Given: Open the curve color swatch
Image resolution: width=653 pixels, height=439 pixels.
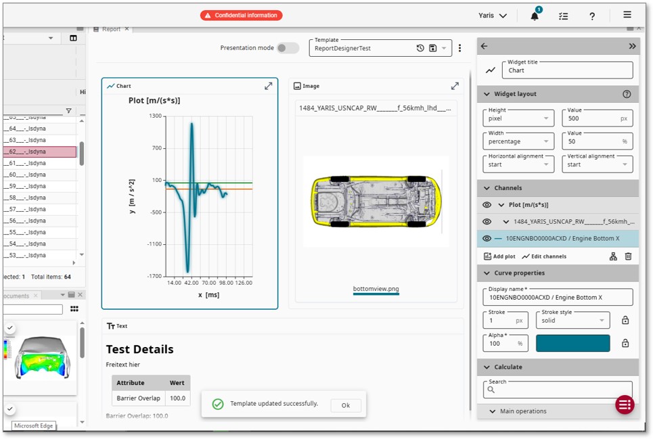Looking at the screenshot, I should click(x=572, y=343).
